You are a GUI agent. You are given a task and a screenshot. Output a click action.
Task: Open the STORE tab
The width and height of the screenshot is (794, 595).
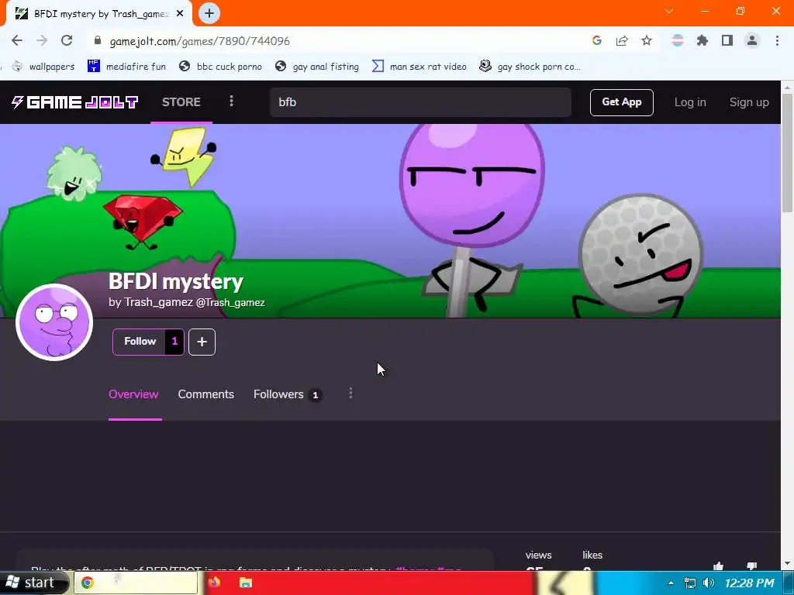tap(181, 101)
